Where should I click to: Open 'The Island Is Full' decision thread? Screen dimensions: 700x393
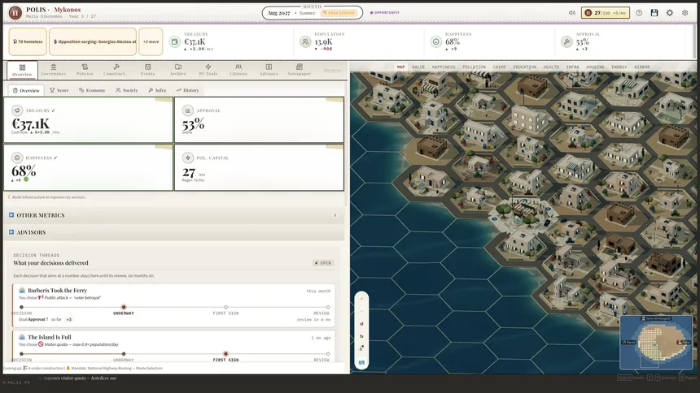coord(173,346)
